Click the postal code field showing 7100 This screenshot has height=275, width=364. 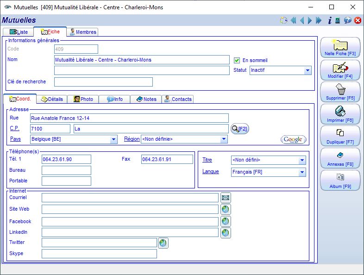click(50, 129)
